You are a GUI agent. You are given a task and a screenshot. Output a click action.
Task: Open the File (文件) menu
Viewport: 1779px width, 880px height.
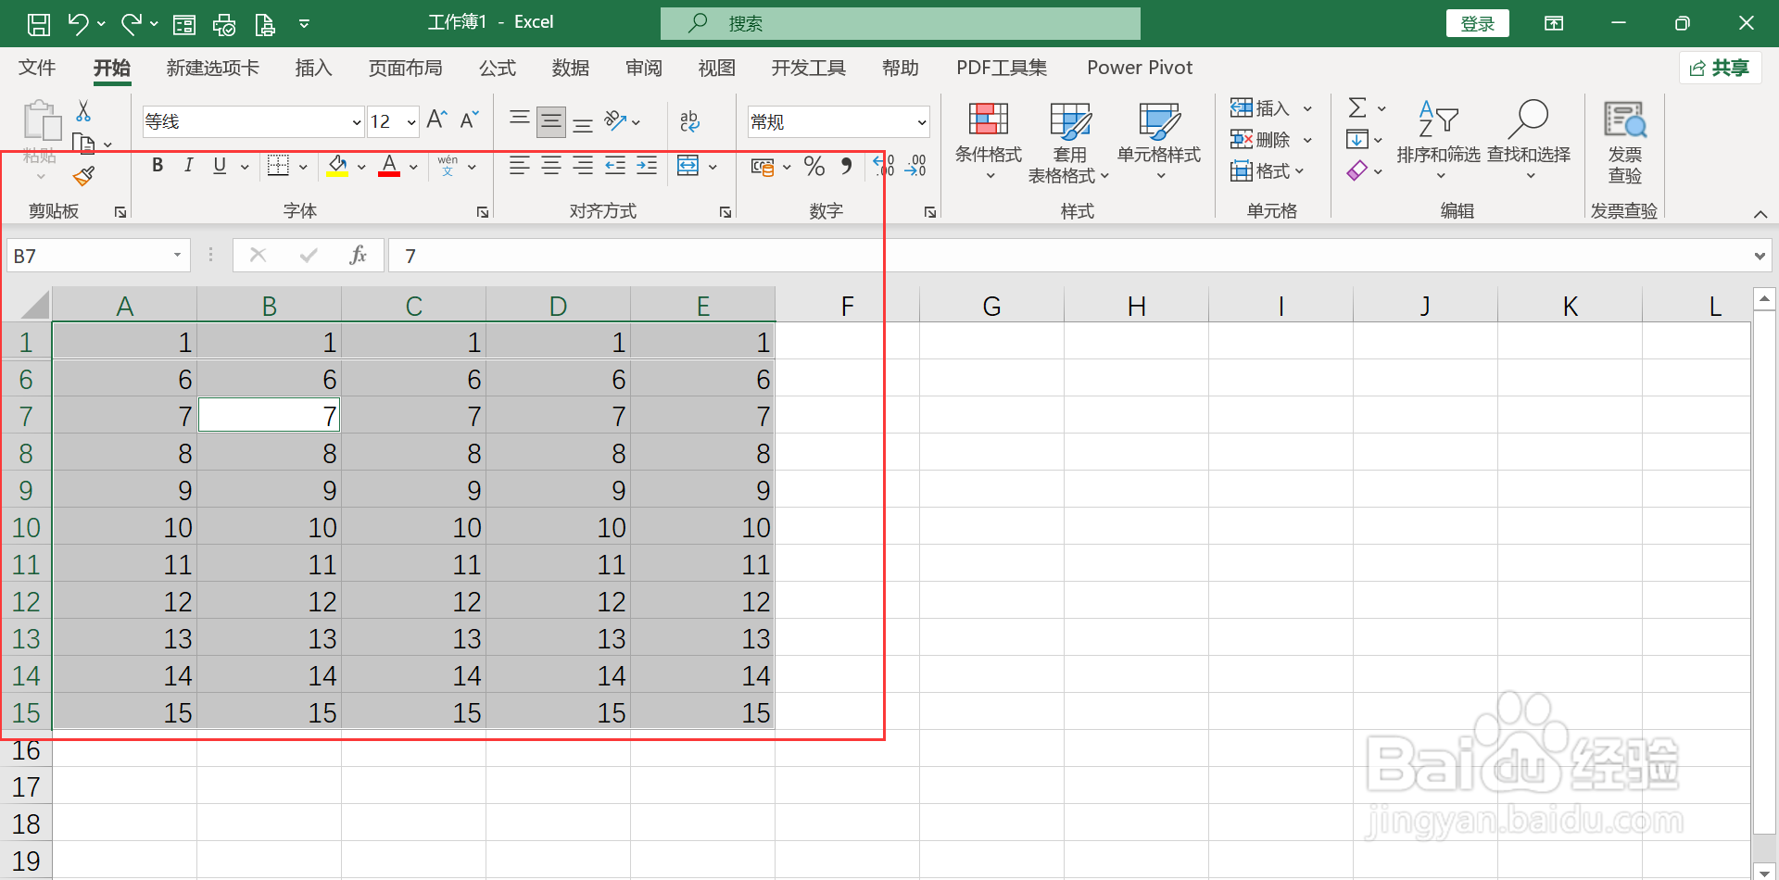click(37, 68)
